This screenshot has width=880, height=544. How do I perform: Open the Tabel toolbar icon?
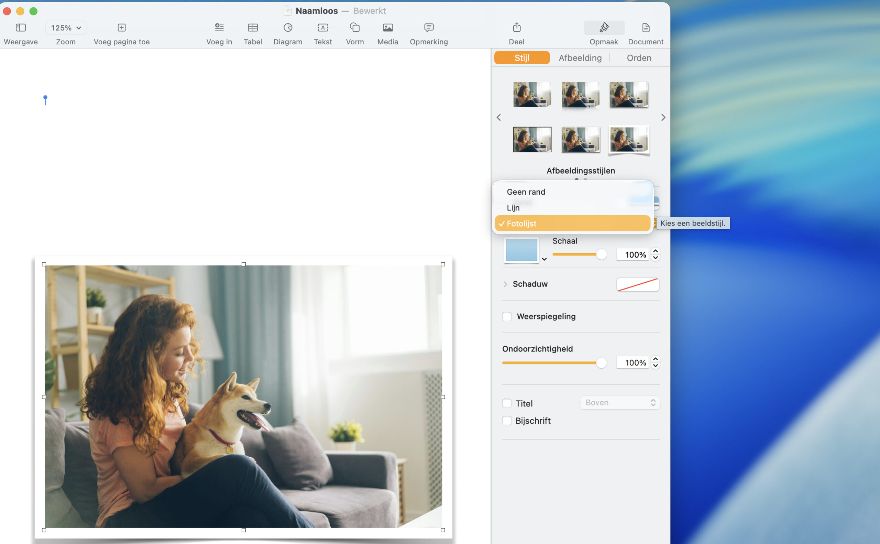(252, 28)
